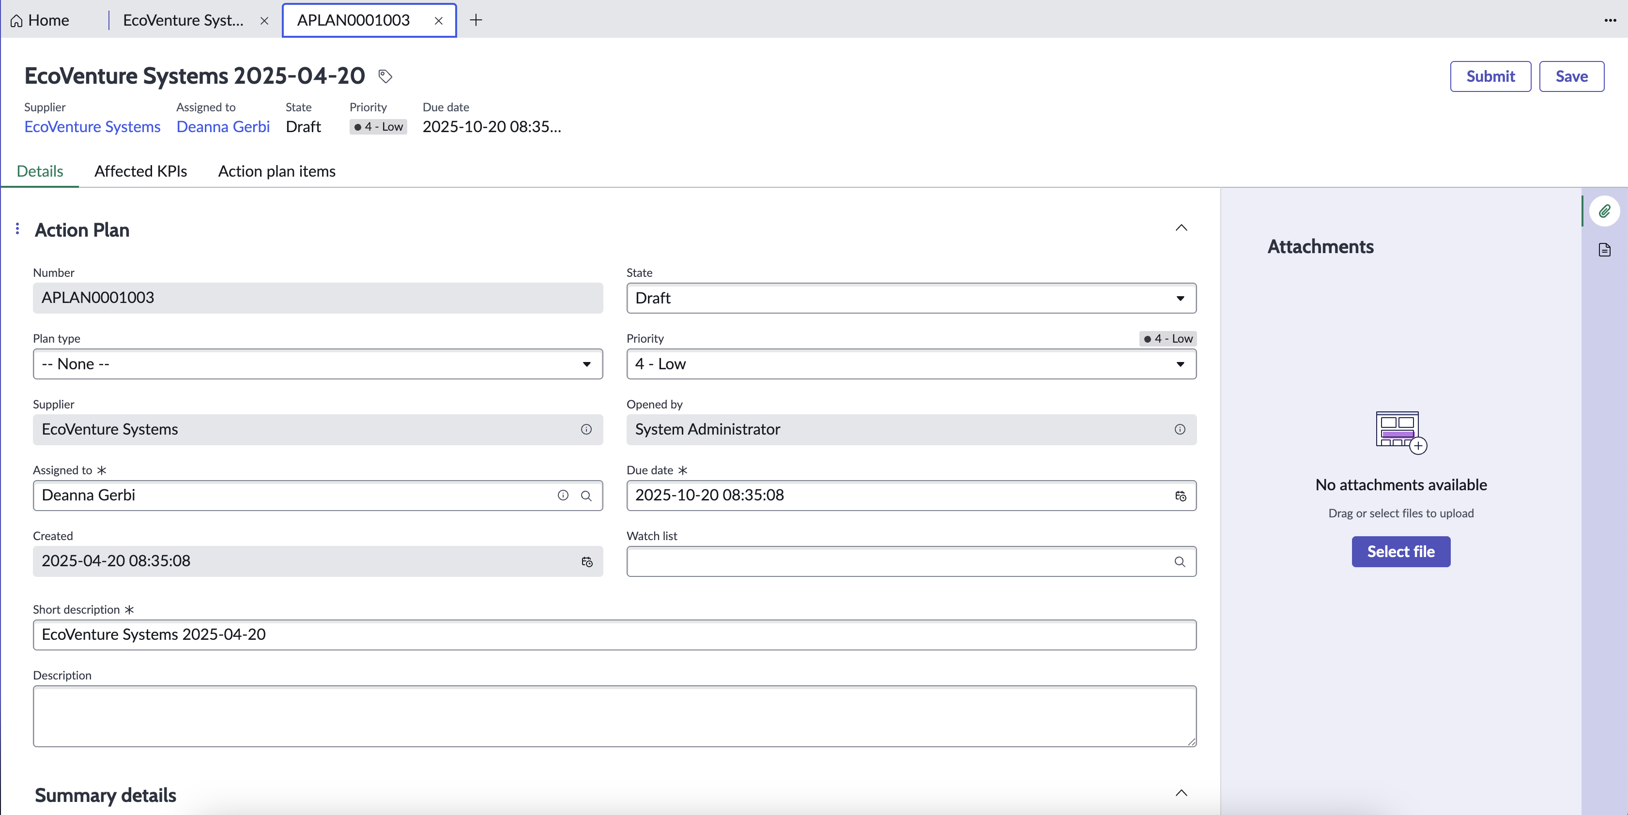Click header priority badge 4 - Low

click(x=378, y=127)
